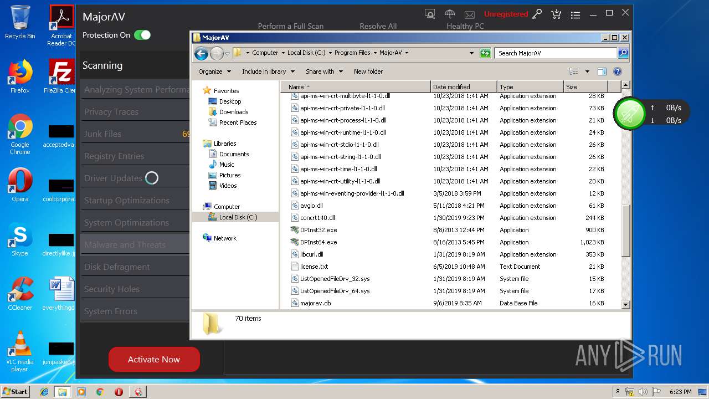Viewport: 709px width, 399px height.
Task: Click the umbrella protection icon in MajorAV
Action: [x=450, y=14]
